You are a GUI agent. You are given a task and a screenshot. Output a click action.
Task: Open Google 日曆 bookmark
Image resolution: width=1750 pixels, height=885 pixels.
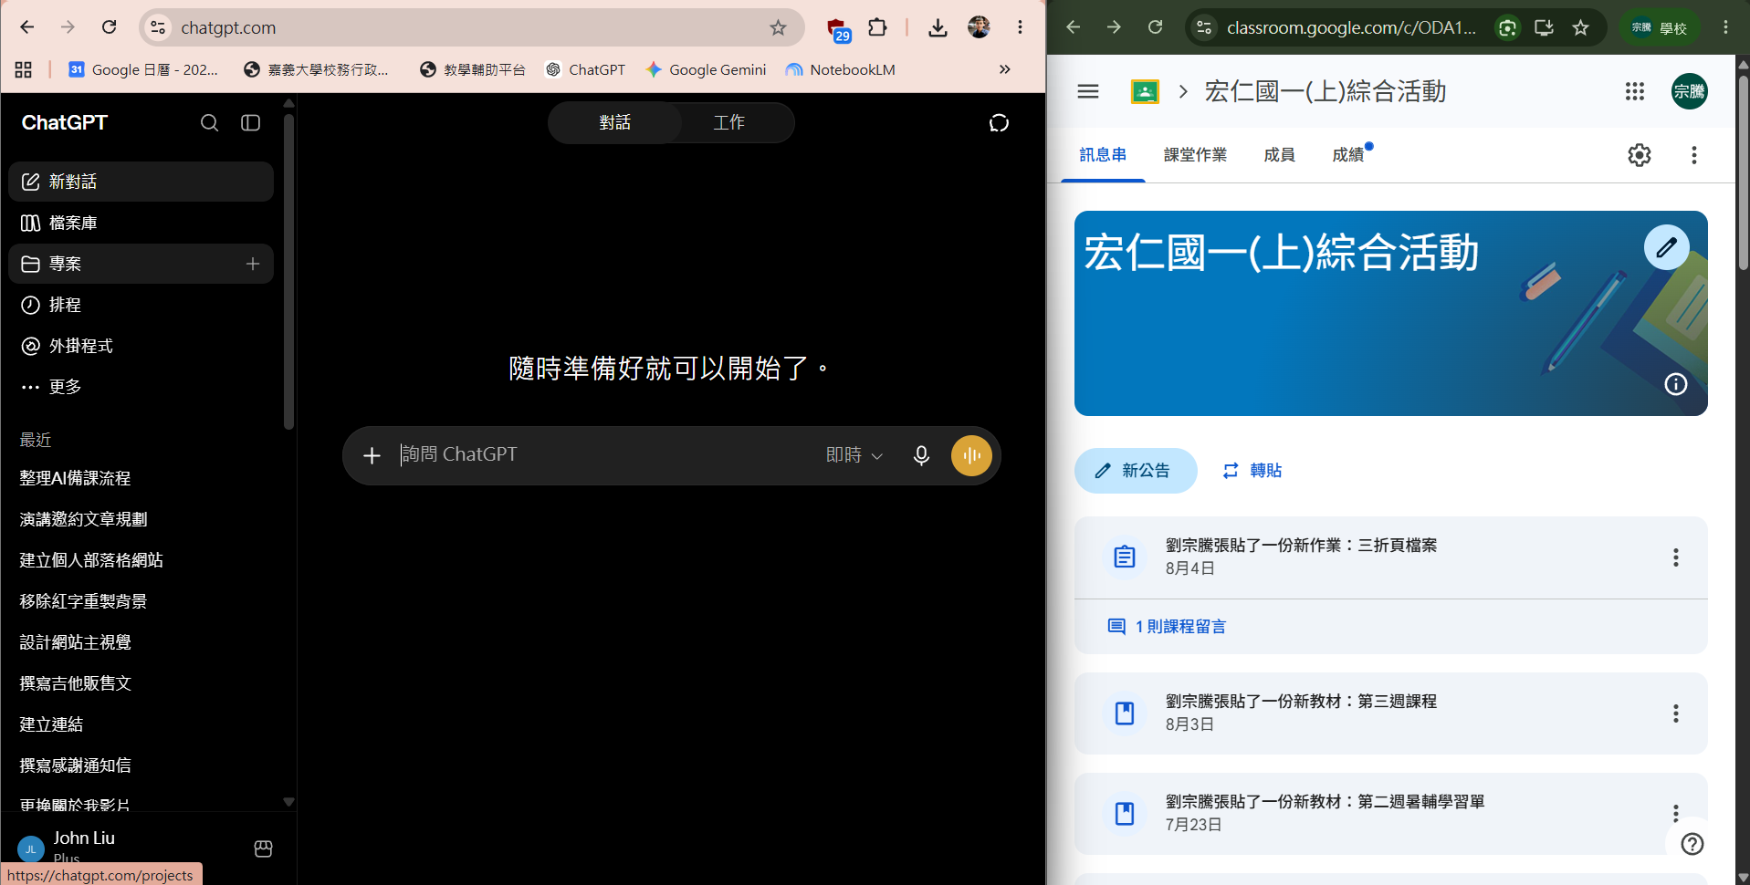[x=143, y=69]
